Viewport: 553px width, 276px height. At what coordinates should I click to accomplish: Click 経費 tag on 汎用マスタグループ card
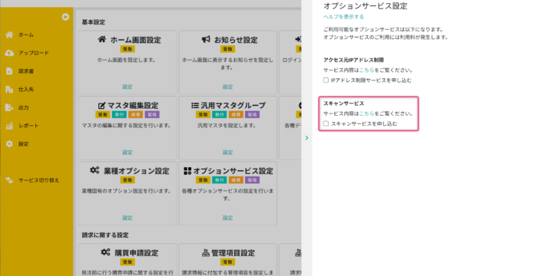point(236,114)
